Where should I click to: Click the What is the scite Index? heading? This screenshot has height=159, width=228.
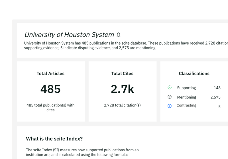54,139
